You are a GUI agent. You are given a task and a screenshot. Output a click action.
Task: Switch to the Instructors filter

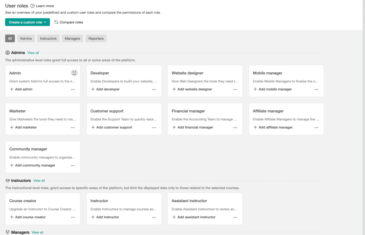48,38
